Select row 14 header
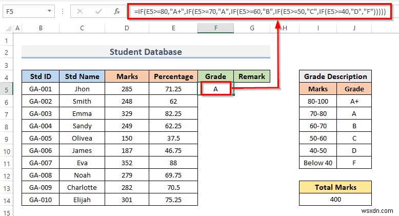The width and height of the screenshot is (399, 216). 6,201
